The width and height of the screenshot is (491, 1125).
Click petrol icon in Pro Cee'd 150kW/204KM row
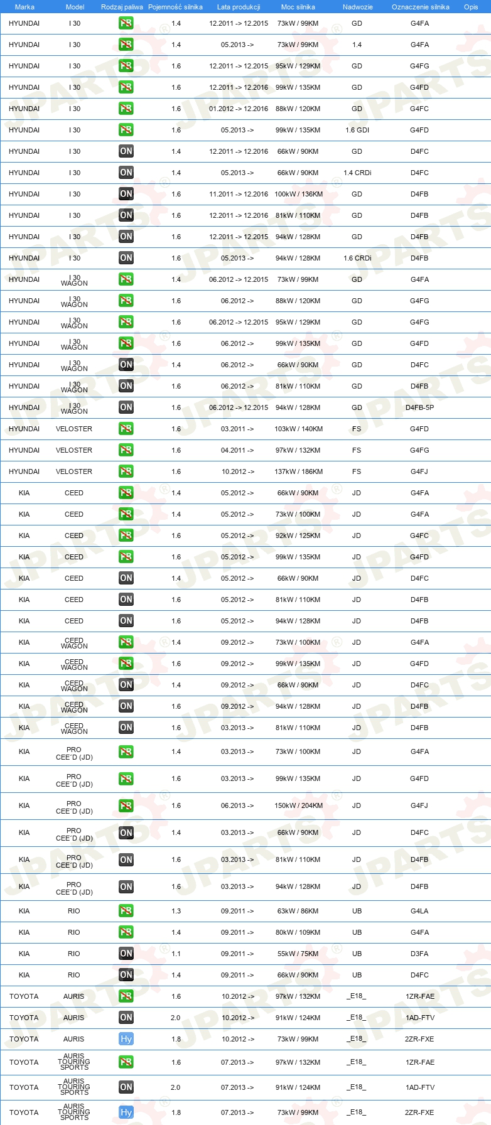(126, 805)
